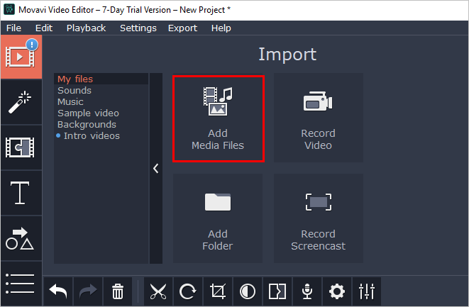Open the Export menu
Image resolution: width=469 pixels, height=307 pixels.
182,28
